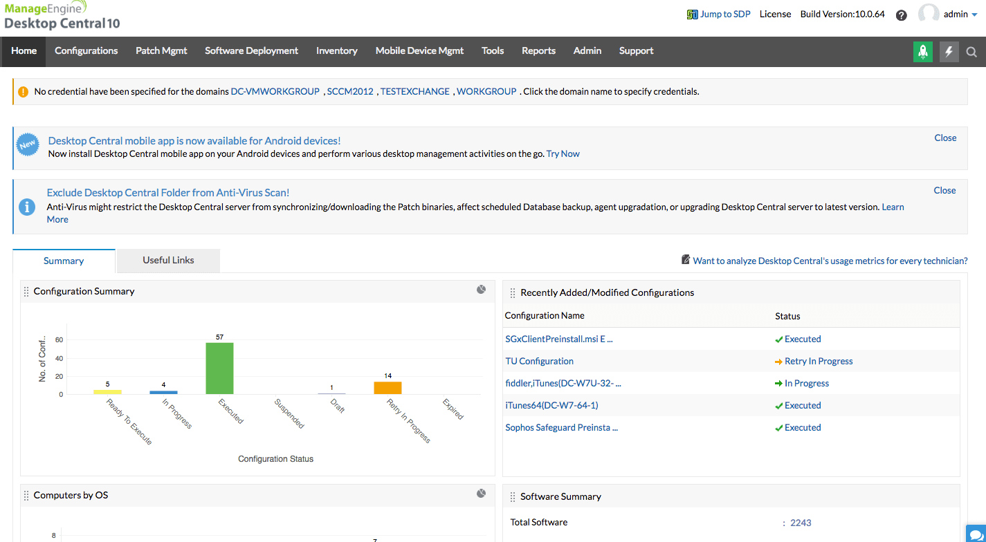This screenshot has height=542, width=986.
Task: Expand the Configuration Summary drag handle menu
Action: tap(26, 291)
